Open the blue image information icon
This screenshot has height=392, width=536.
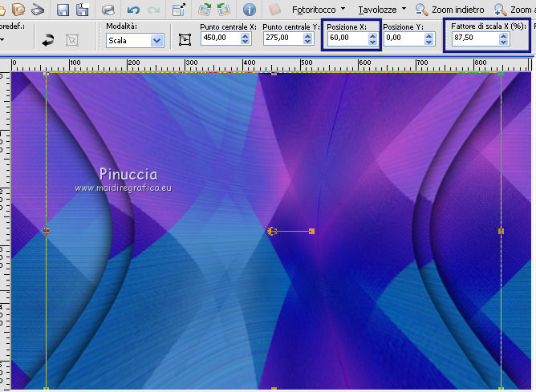click(250, 10)
